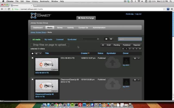
Task: Click gear icon for ClassroomCloseUp 08 row
Action: pyautogui.click(x=135, y=80)
